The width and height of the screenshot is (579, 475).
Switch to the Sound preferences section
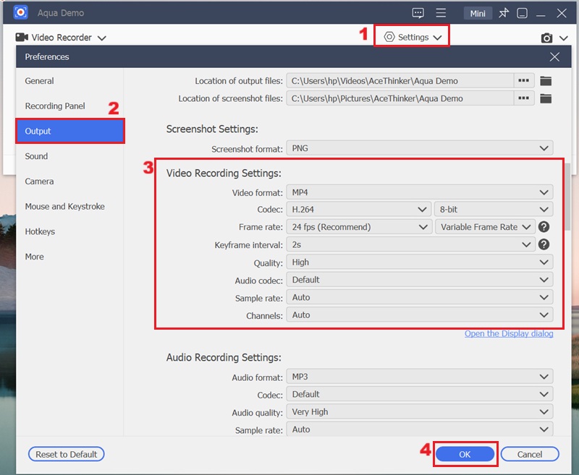(x=41, y=156)
